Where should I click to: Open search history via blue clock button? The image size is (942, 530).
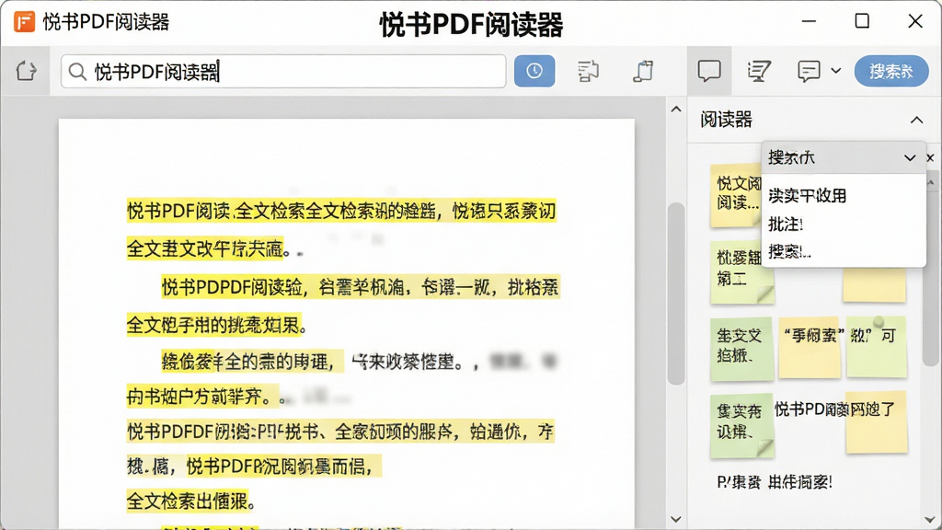point(534,71)
